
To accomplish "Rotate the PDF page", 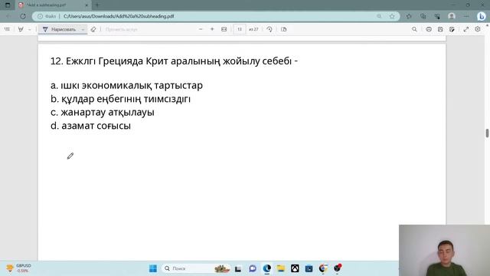I will 269,29.
